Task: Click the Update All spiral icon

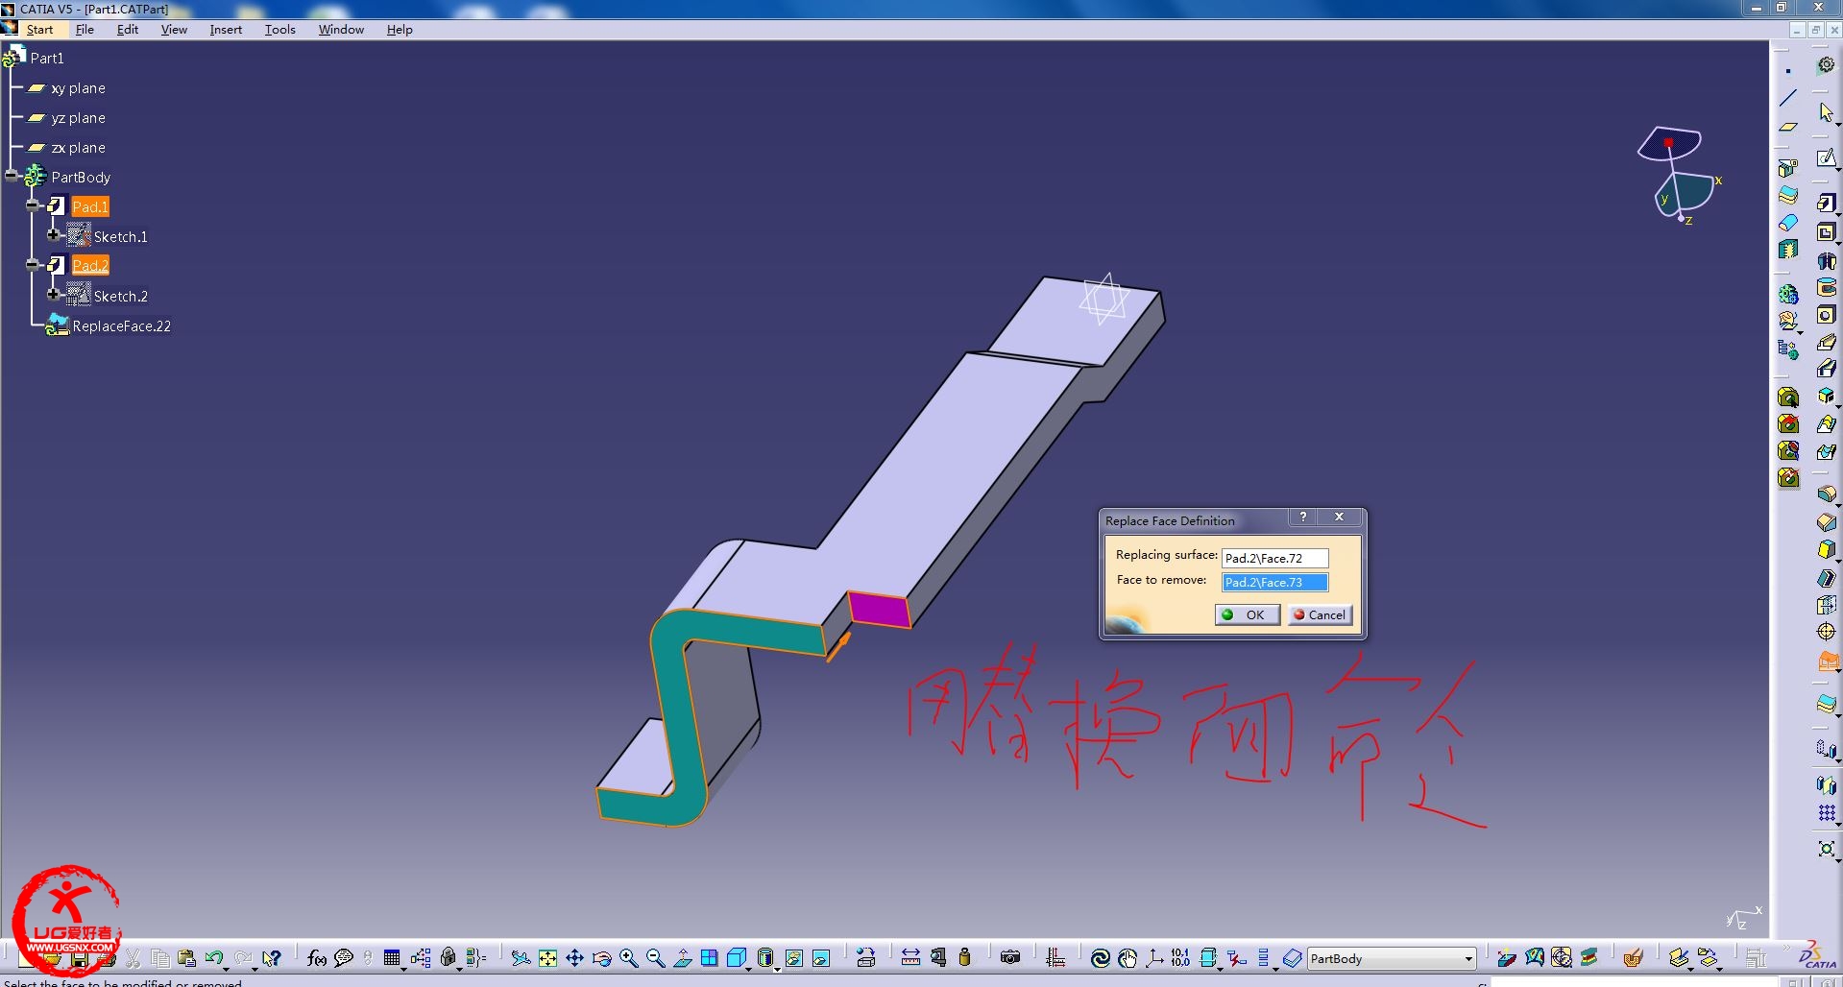Action: (1101, 957)
